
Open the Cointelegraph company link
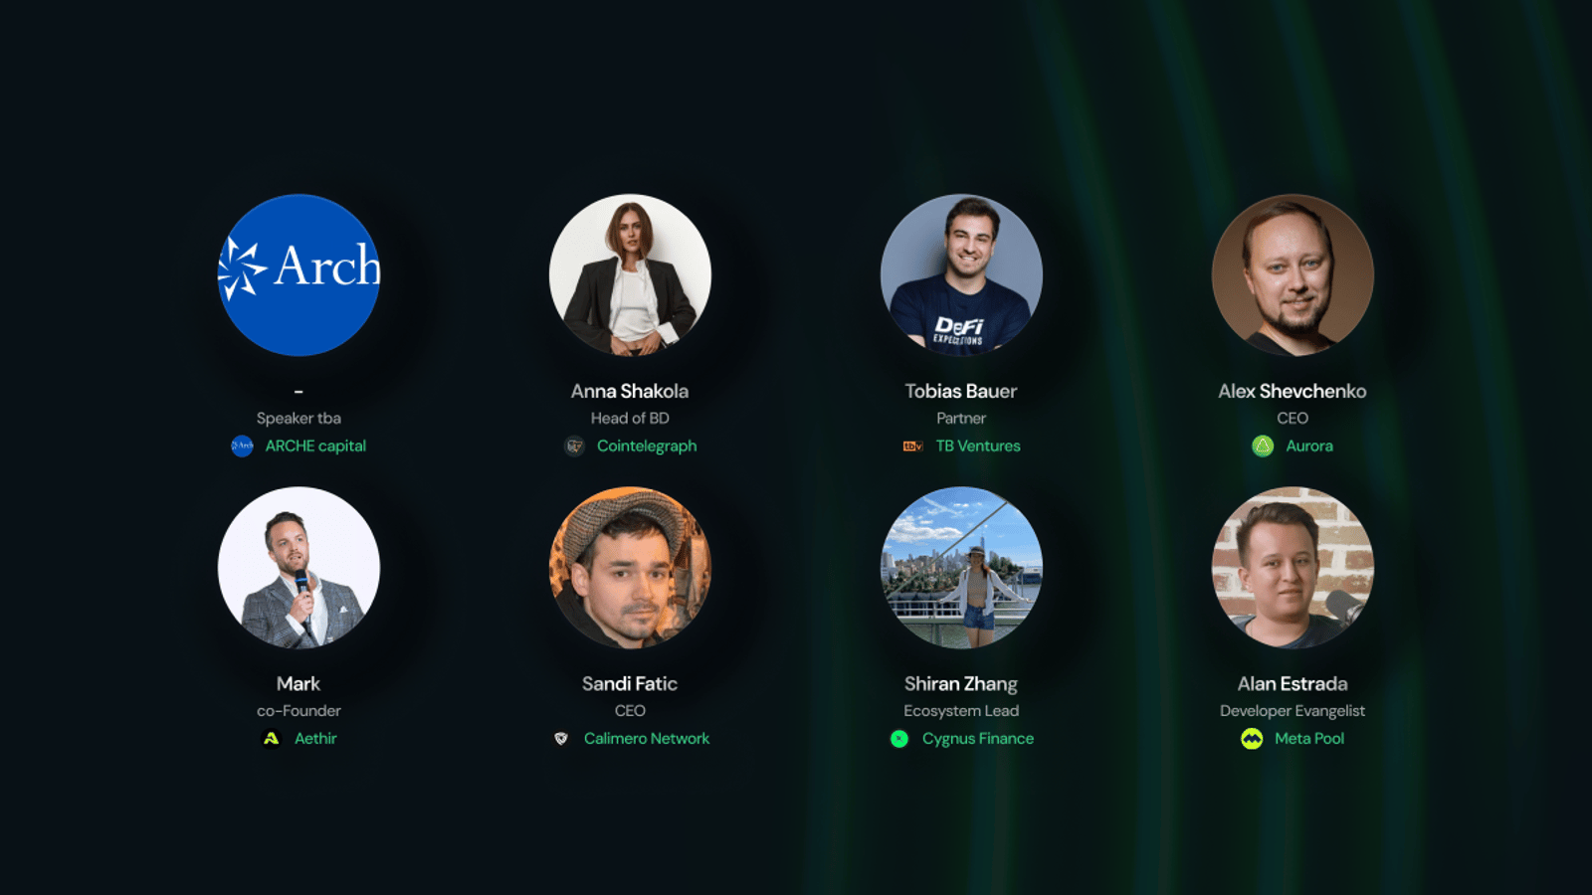pyautogui.click(x=647, y=446)
